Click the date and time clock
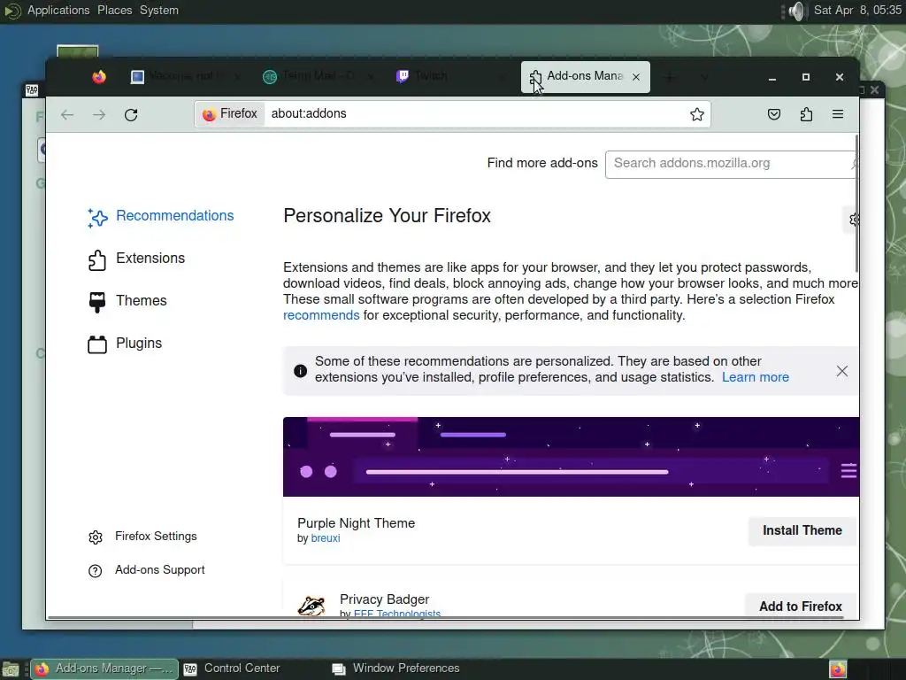This screenshot has width=906, height=680. [x=857, y=11]
